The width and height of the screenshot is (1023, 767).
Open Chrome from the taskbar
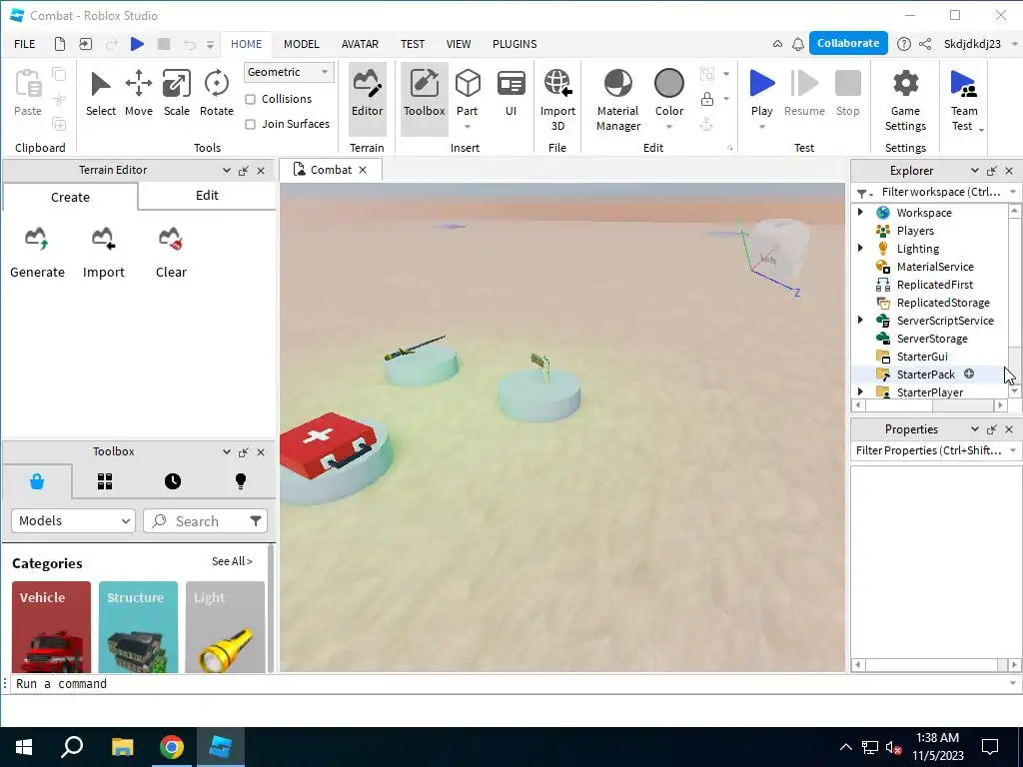172,747
